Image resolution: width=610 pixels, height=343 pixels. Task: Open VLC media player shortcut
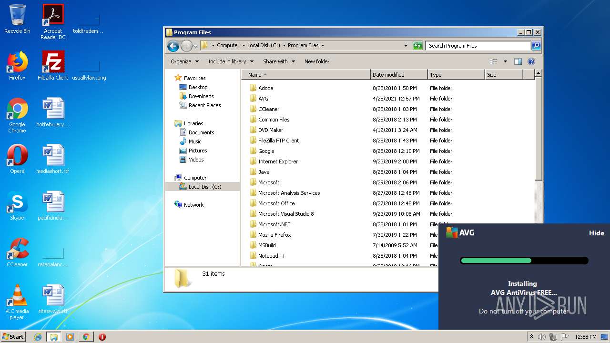pyautogui.click(x=17, y=302)
